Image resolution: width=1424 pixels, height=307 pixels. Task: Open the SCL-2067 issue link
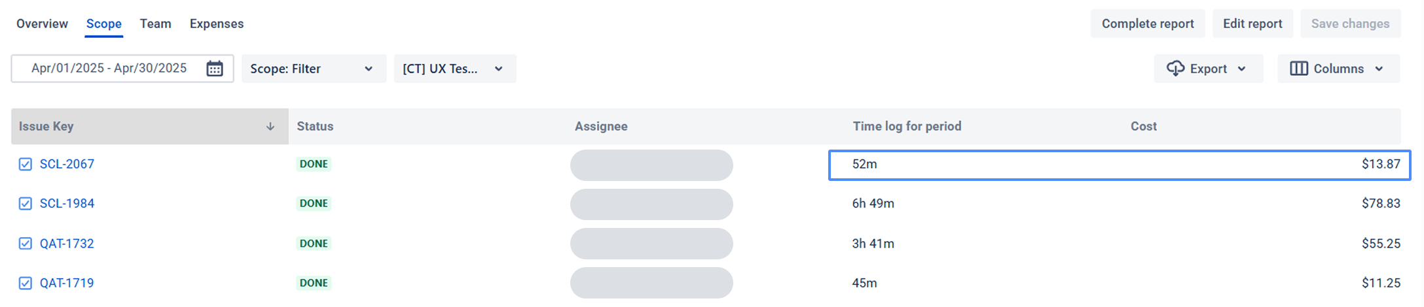click(67, 164)
